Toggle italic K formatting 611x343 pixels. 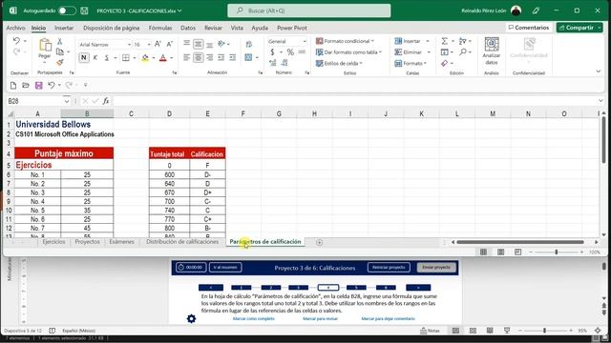point(95,57)
